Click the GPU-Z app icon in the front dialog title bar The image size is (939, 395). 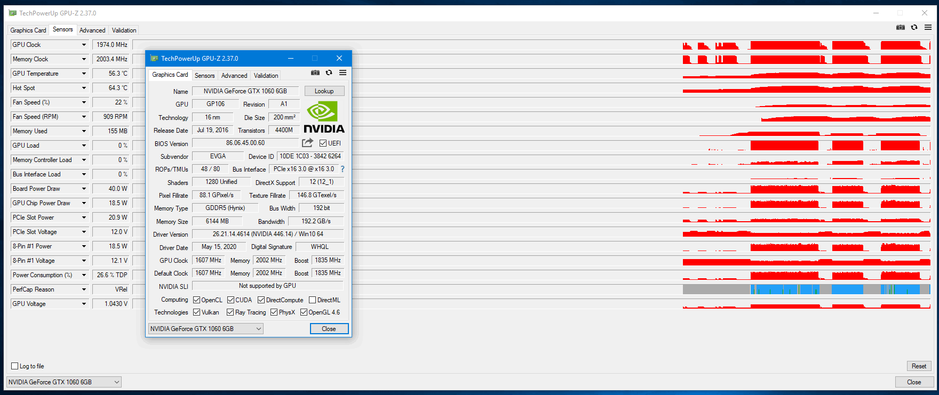[154, 59]
